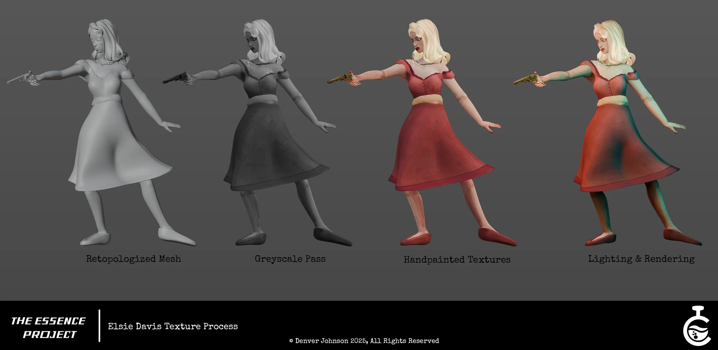Click "Elsie Davis Texture Process" title text
This screenshot has height=350, width=718.
point(173,326)
